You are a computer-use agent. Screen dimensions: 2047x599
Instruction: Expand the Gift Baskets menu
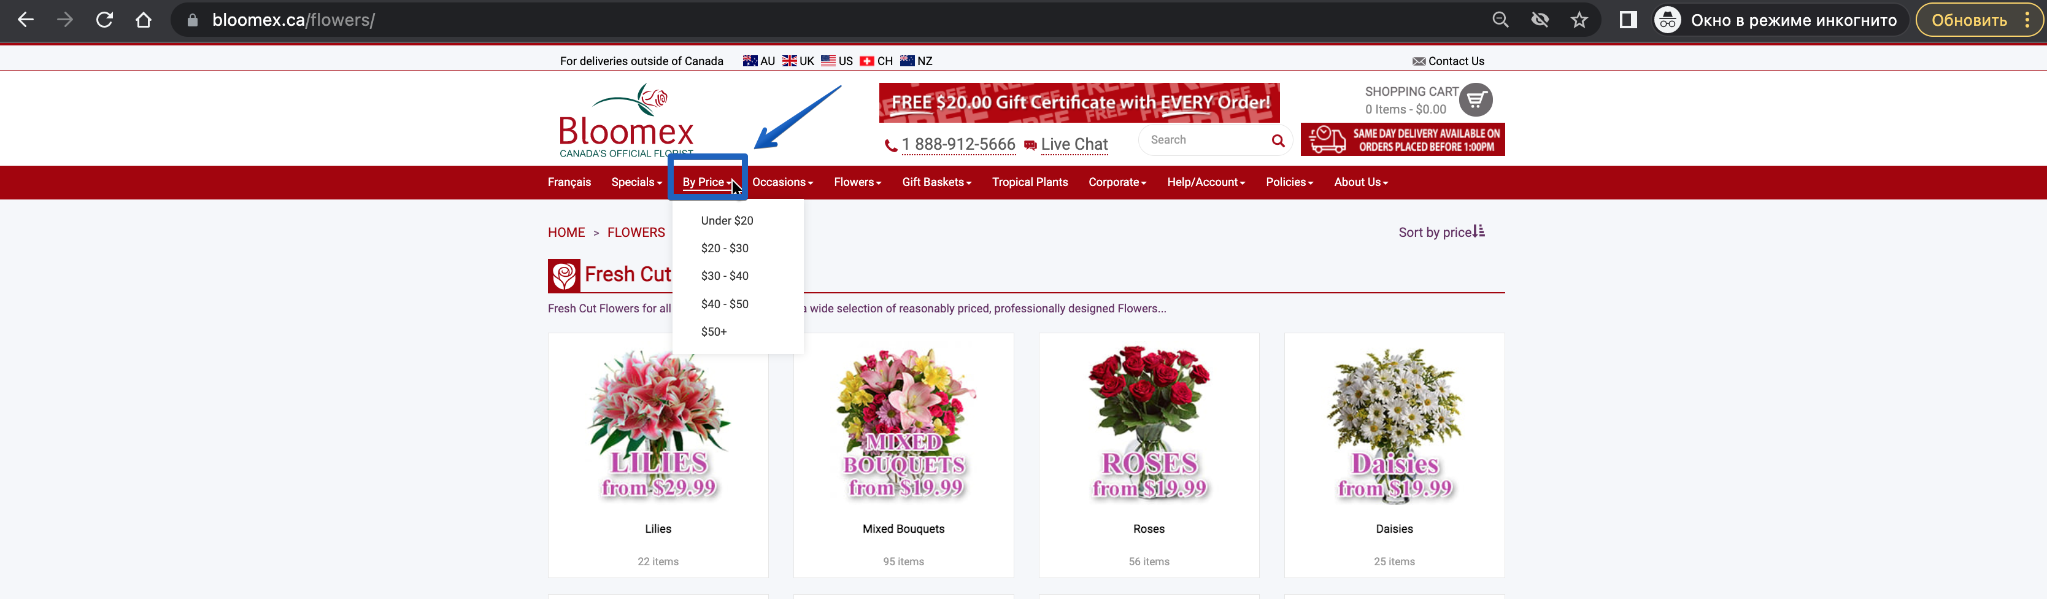(x=937, y=182)
